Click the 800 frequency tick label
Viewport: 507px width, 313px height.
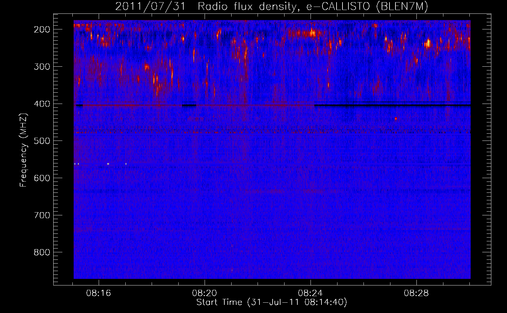(x=42, y=252)
